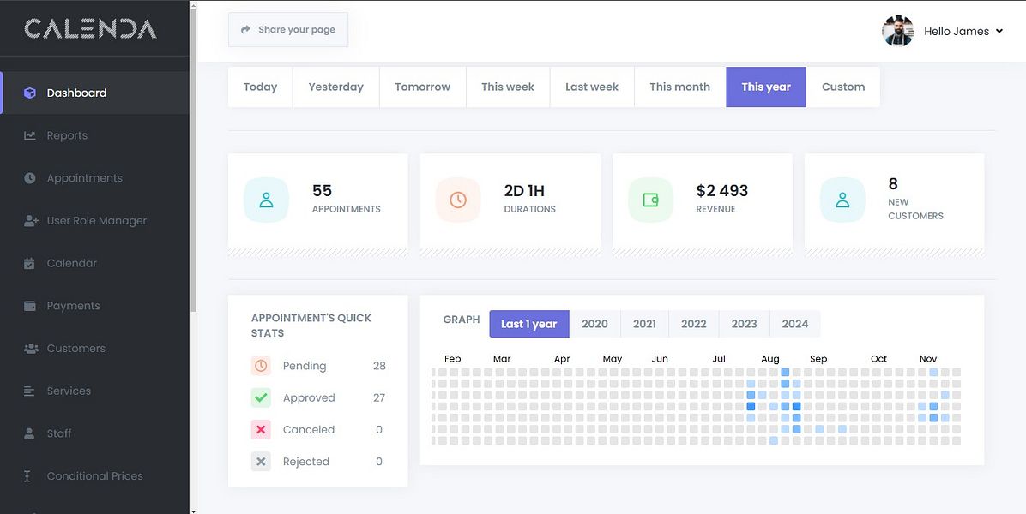Open the Dashboard menu item
The image size is (1026, 514).
[76, 93]
